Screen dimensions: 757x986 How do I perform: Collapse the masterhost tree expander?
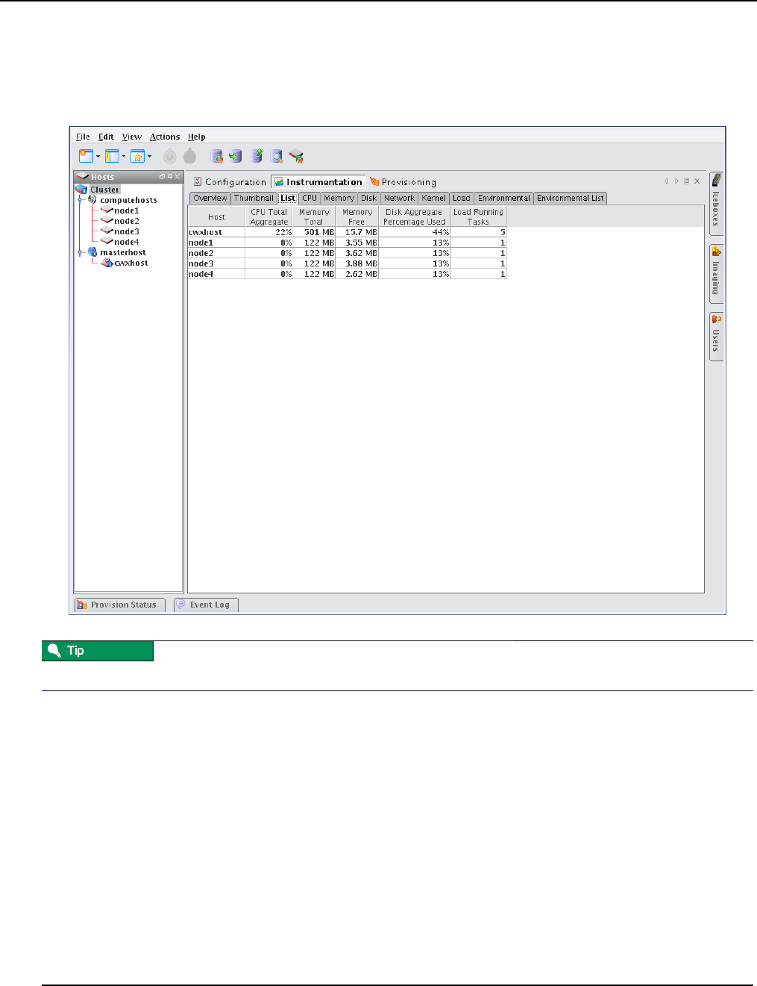pos(80,252)
